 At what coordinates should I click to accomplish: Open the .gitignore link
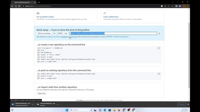tap(125, 37)
